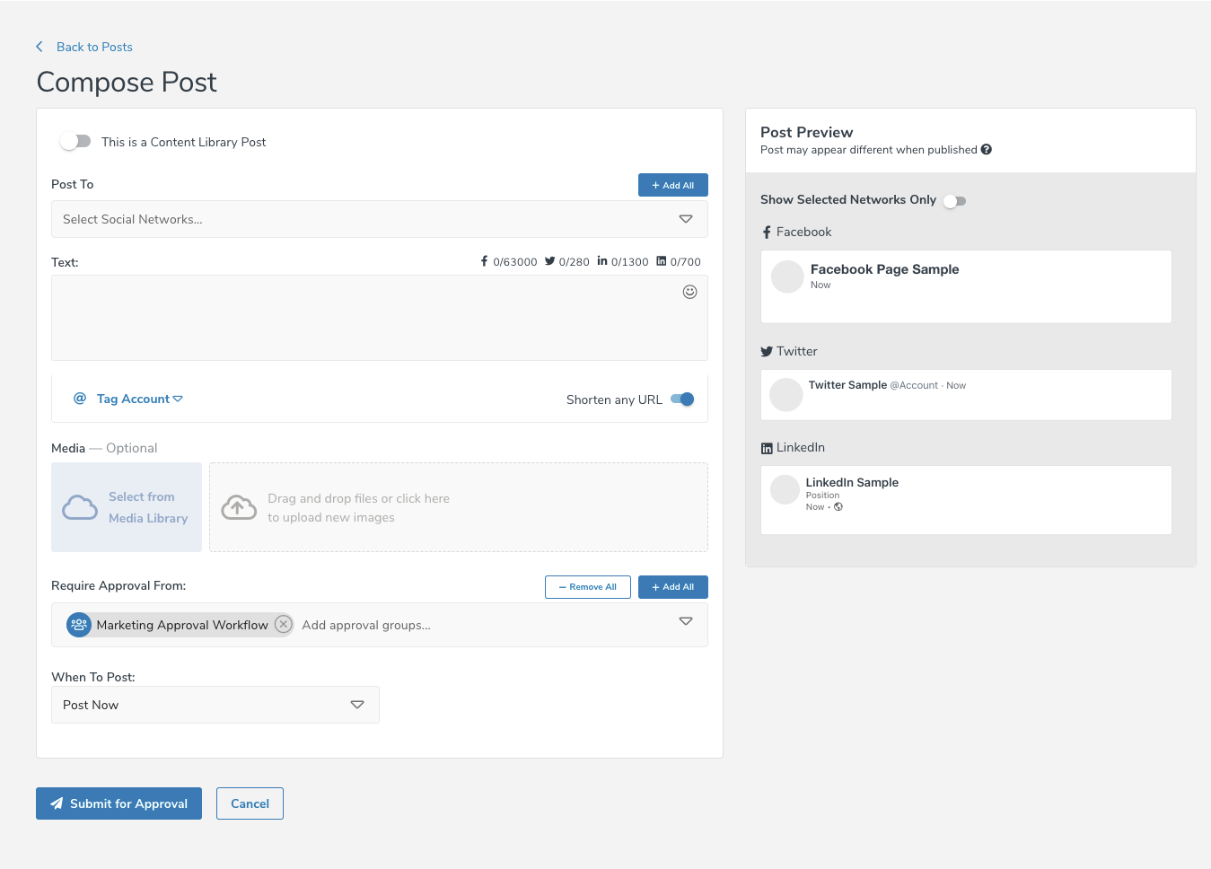
Task: Click Remove All approval groups
Action: click(588, 587)
